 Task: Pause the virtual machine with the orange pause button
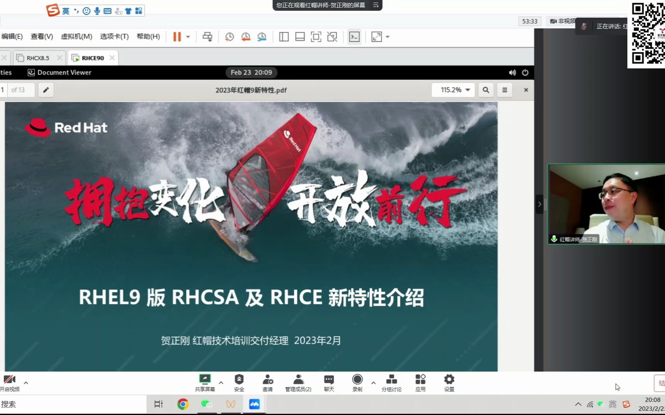[x=177, y=37]
